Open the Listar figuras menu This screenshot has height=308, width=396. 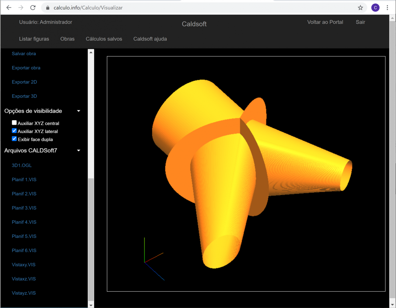34,39
